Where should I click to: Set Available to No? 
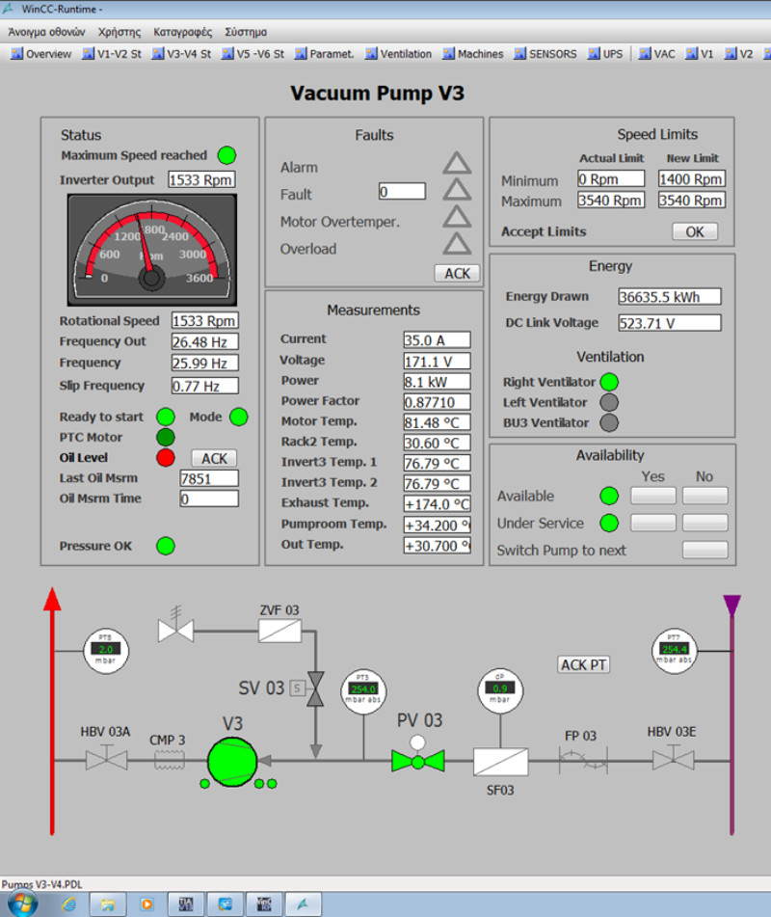(705, 496)
